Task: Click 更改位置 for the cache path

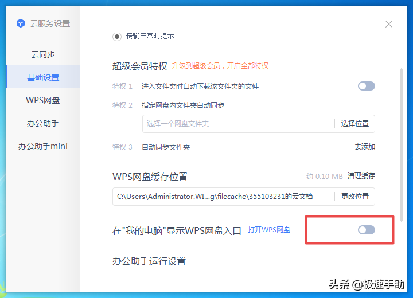Action: pos(355,197)
